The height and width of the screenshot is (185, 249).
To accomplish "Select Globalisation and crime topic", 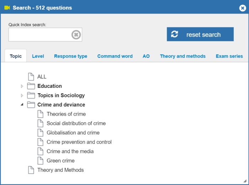I will [x=73, y=133].
